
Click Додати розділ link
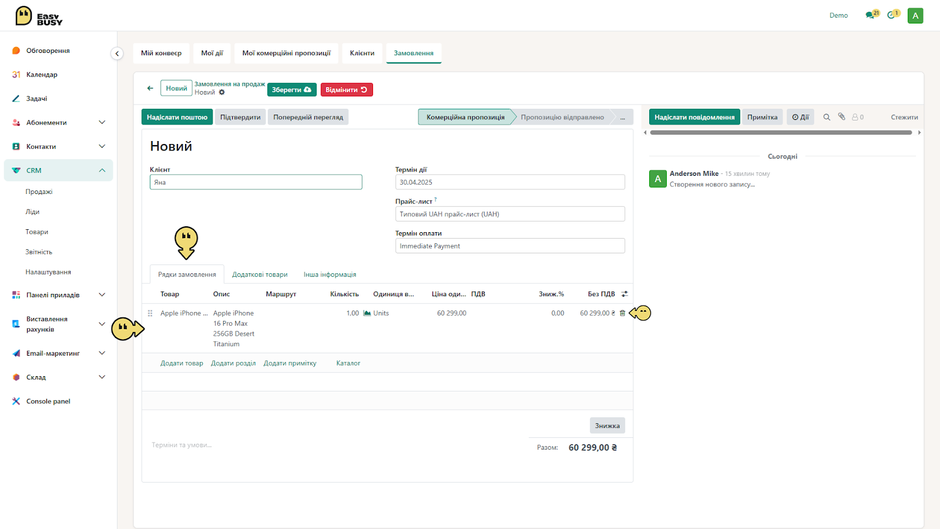(x=233, y=363)
